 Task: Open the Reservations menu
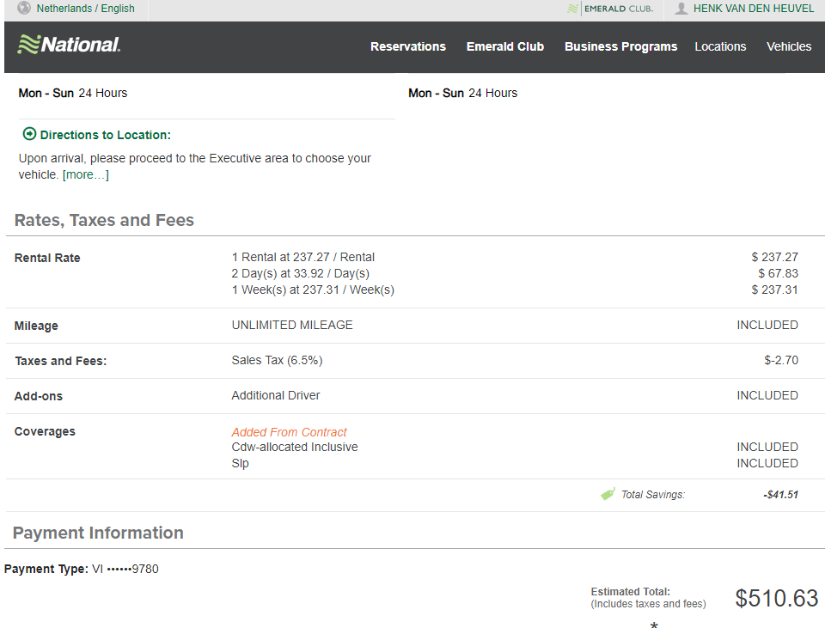[x=407, y=46]
